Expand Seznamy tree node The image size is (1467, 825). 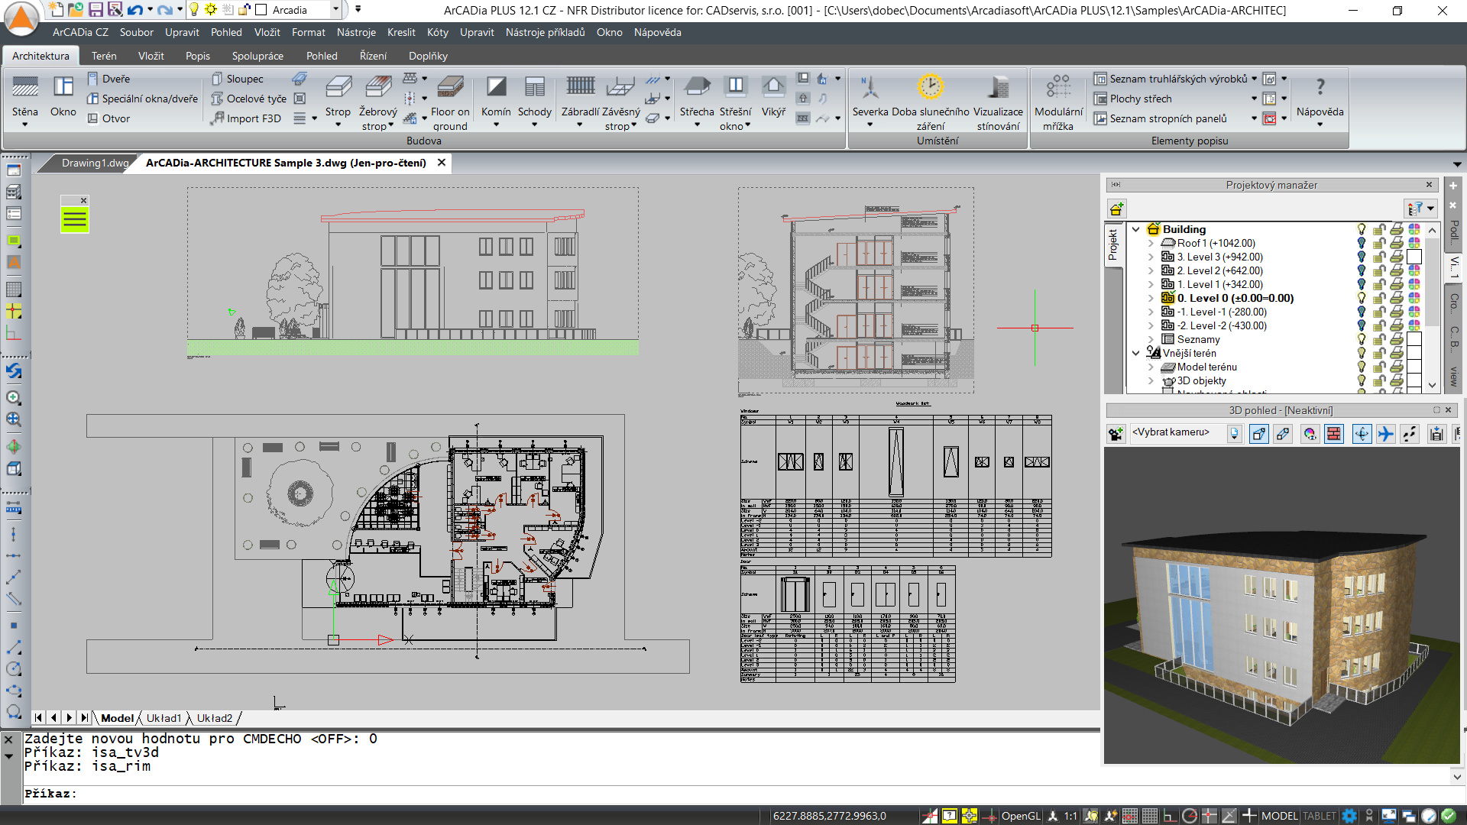click(x=1151, y=339)
